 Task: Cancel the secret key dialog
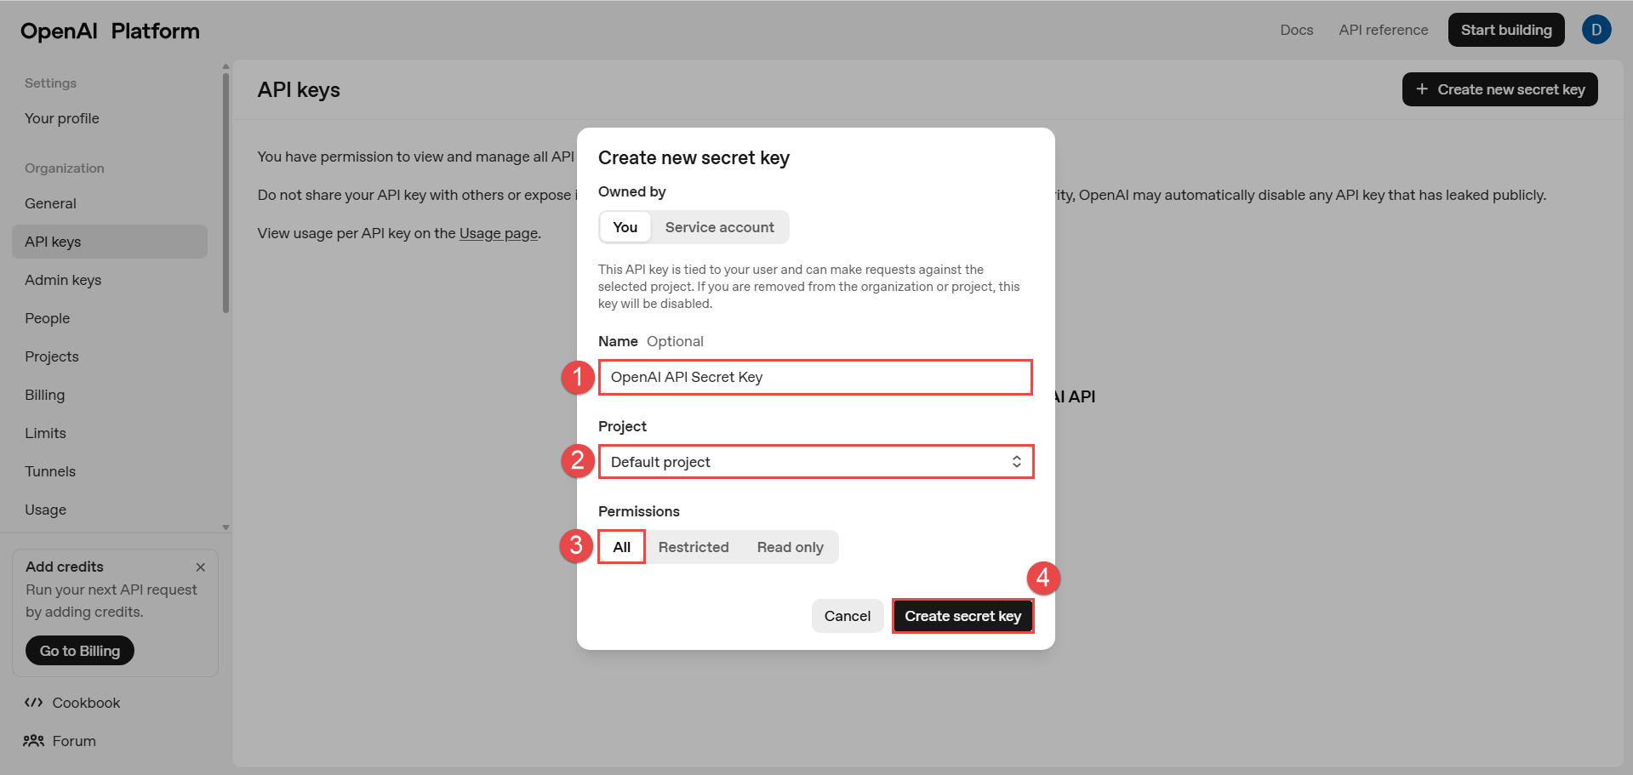coord(847,616)
